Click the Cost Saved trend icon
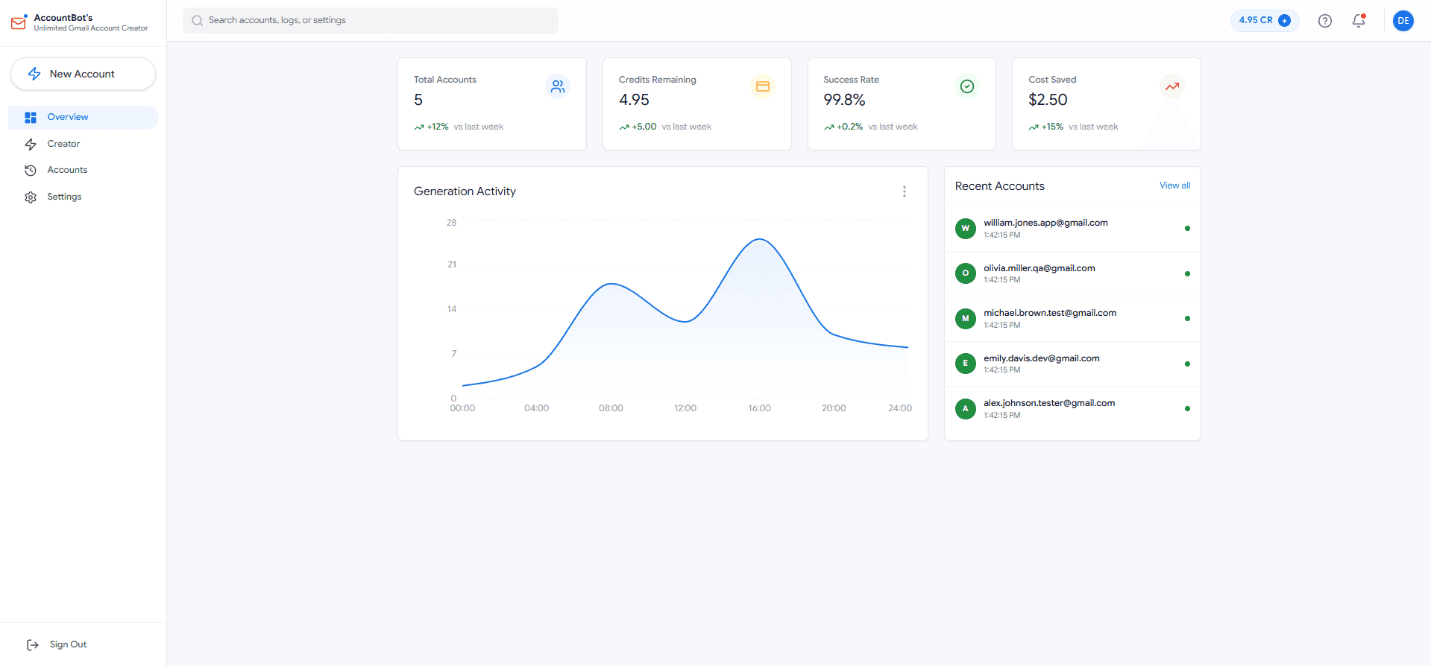Screen dimensions: 1431x666 (x=1171, y=87)
